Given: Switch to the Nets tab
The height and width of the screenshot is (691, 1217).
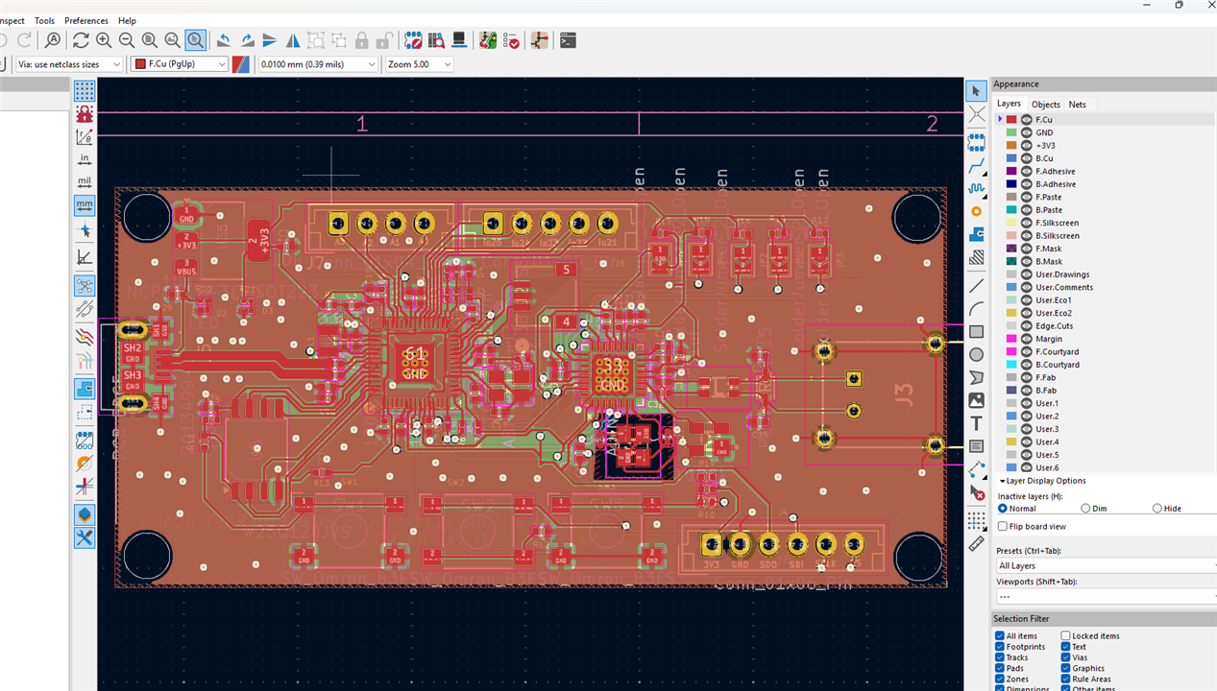Looking at the screenshot, I should point(1078,105).
